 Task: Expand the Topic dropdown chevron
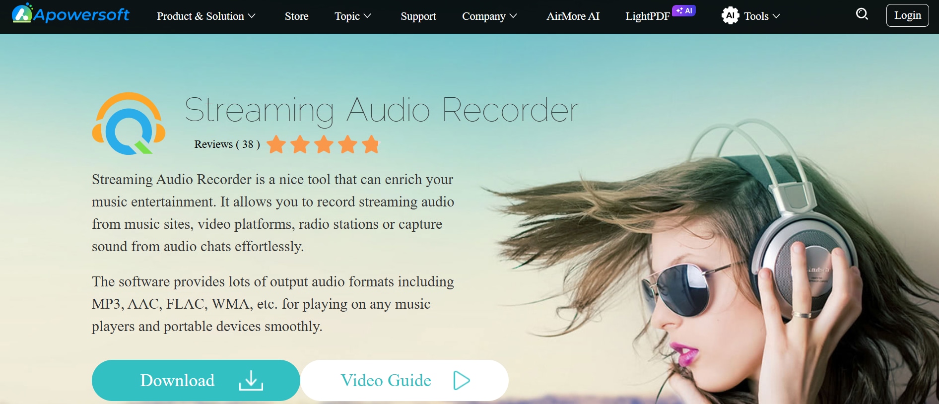pos(367,16)
